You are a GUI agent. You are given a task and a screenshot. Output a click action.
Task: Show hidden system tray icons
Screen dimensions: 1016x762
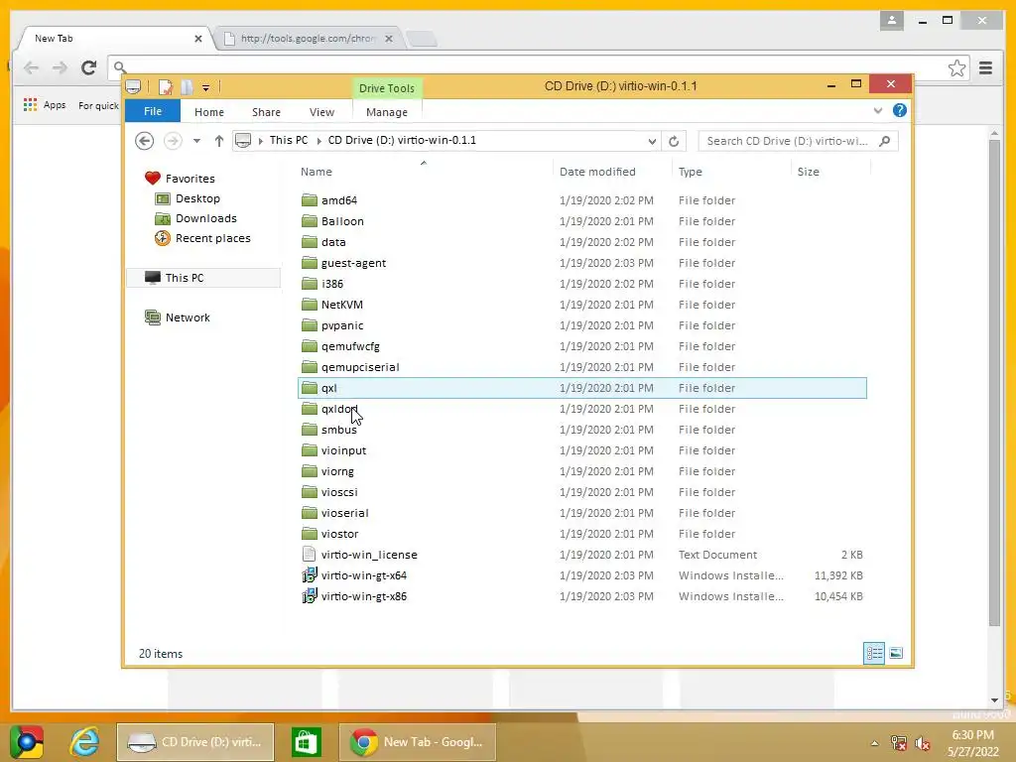tap(874, 743)
